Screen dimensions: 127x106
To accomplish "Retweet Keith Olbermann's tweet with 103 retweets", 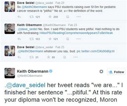I will 32,39.
